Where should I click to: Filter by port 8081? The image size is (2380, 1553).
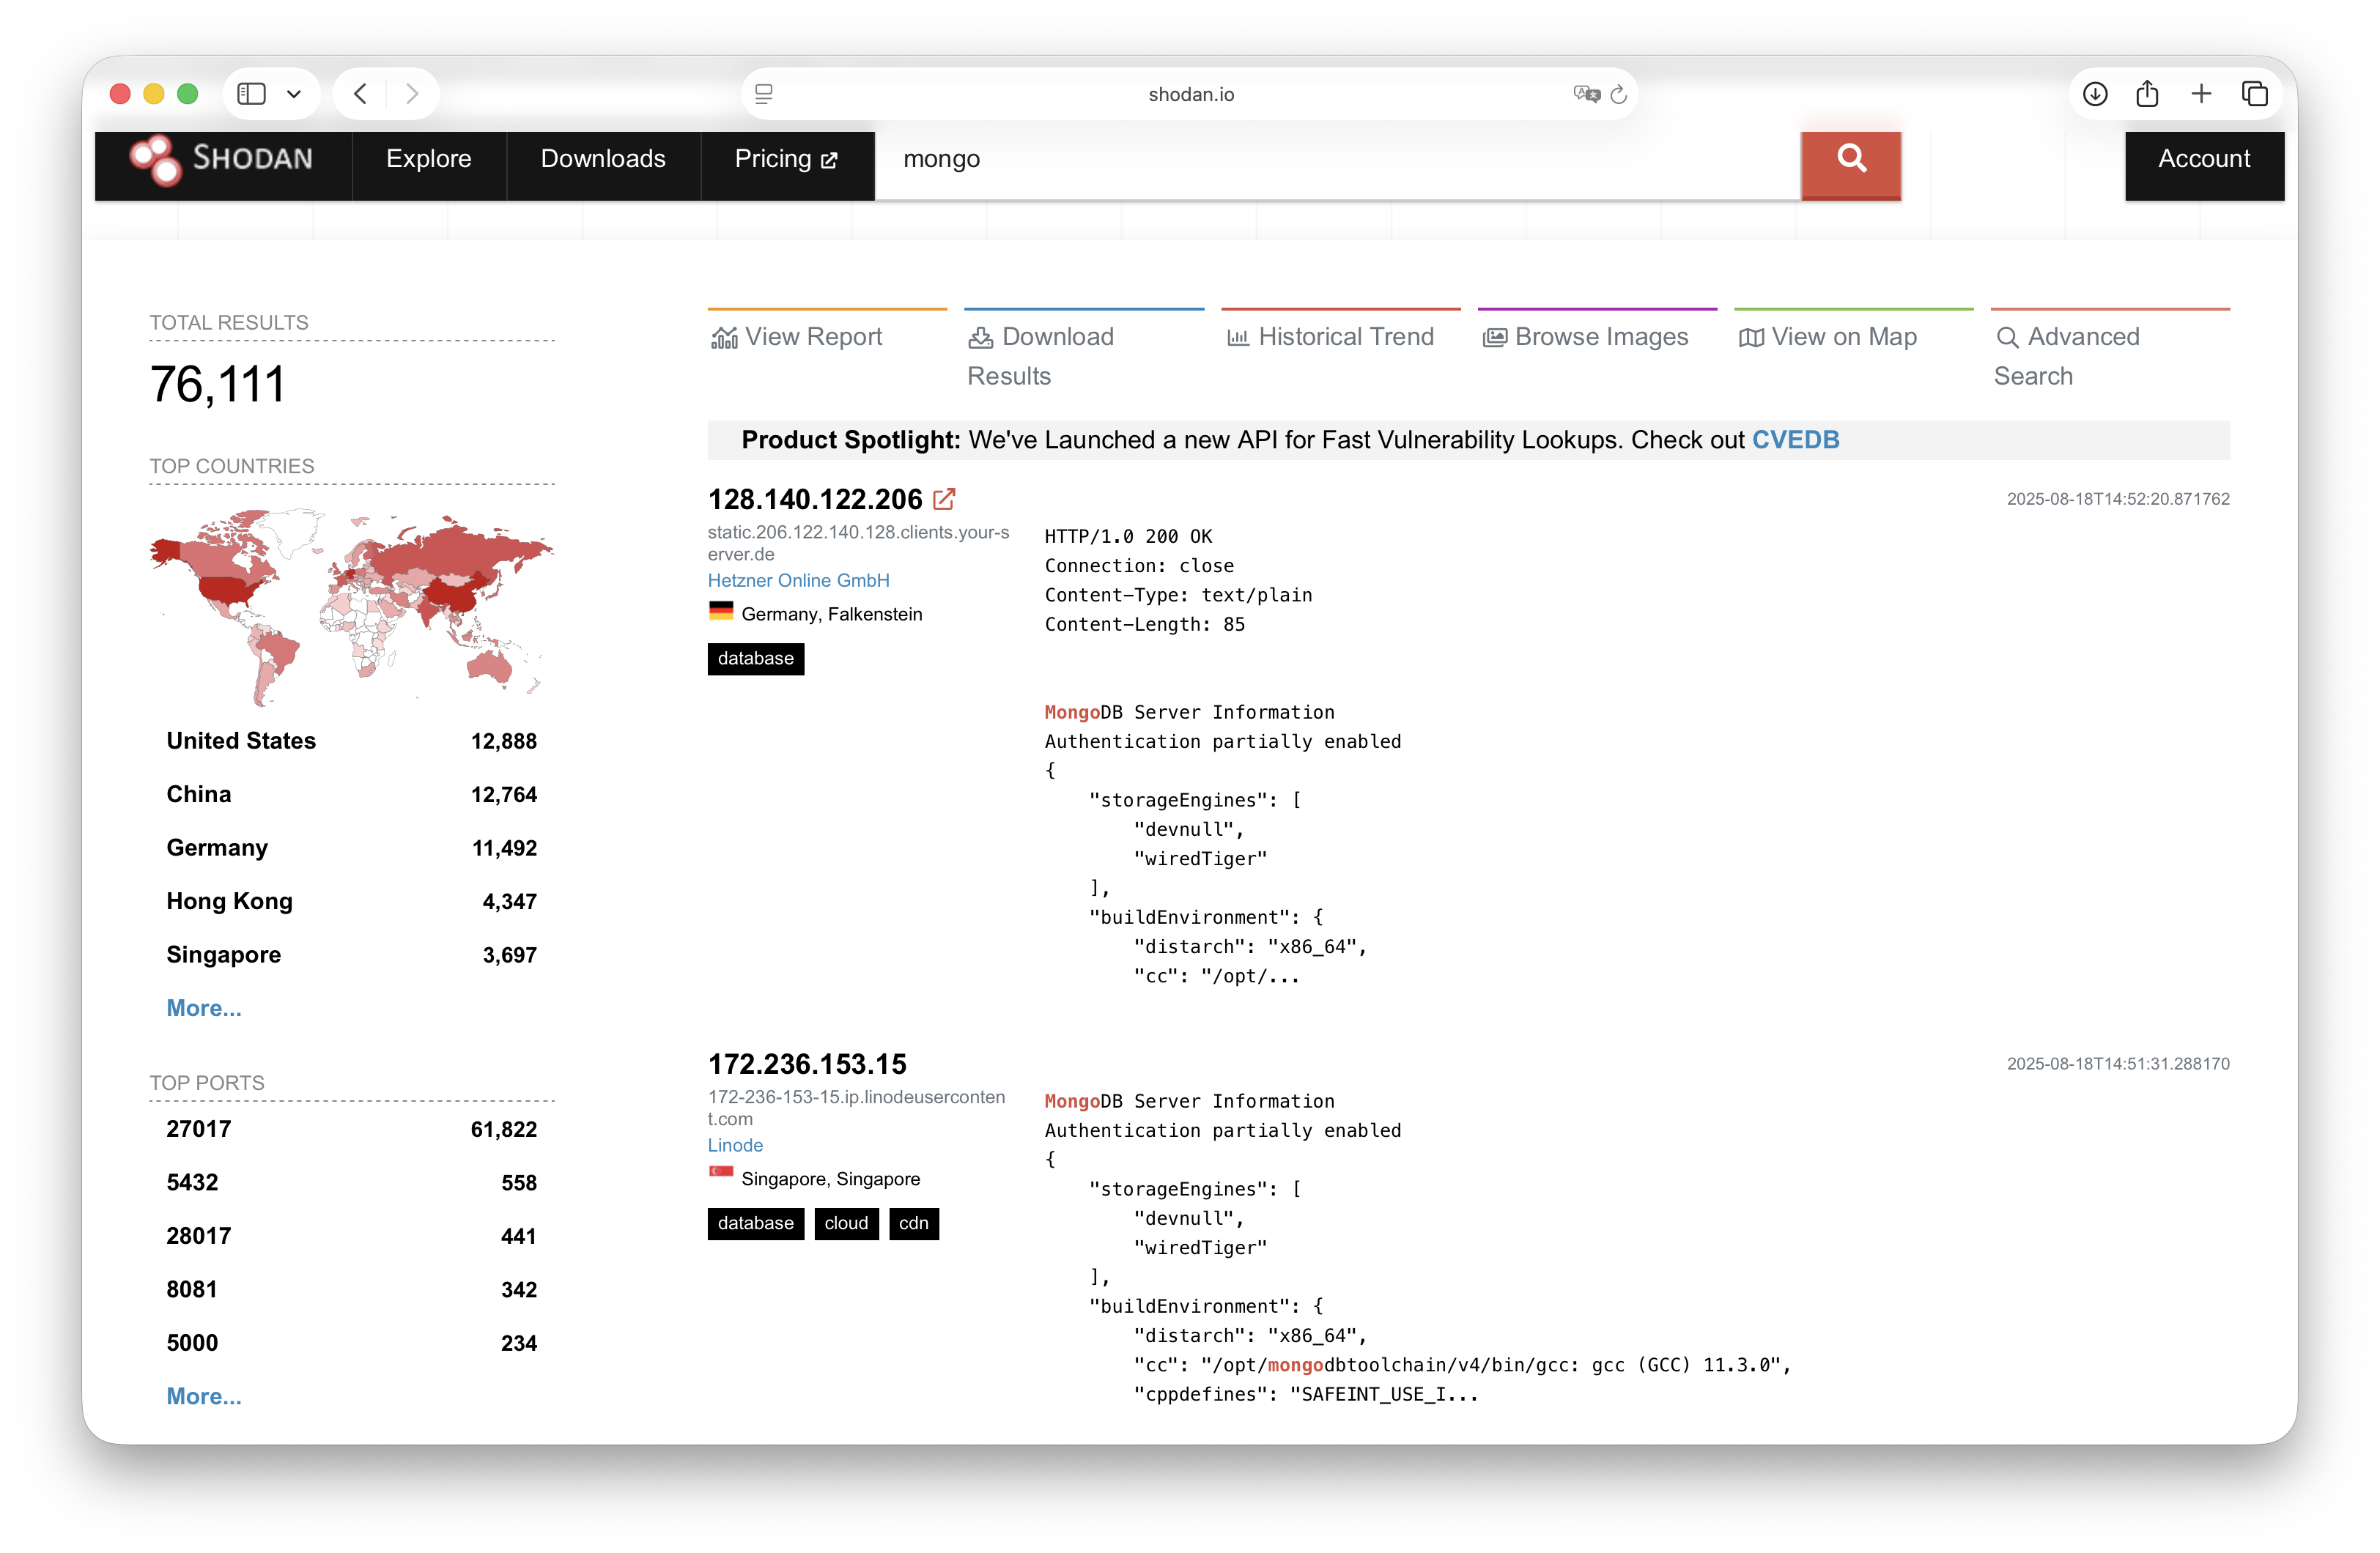pyautogui.click(x=351, y=1289)
